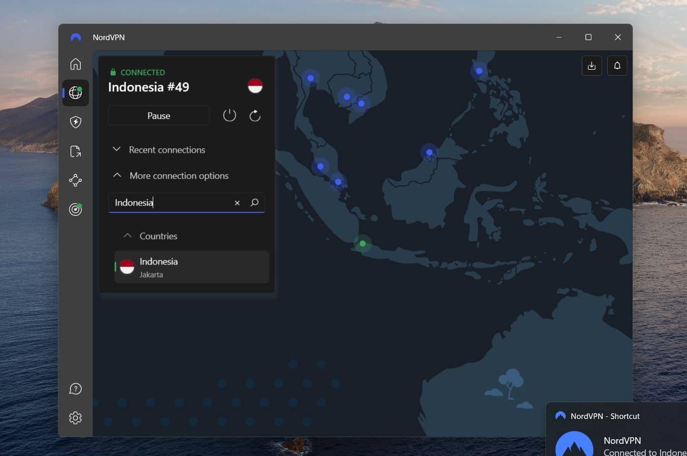Reconnect using the refresh arrow icon

(x=255, y=116)
